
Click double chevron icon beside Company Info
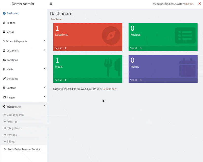(x=5, y=115)
